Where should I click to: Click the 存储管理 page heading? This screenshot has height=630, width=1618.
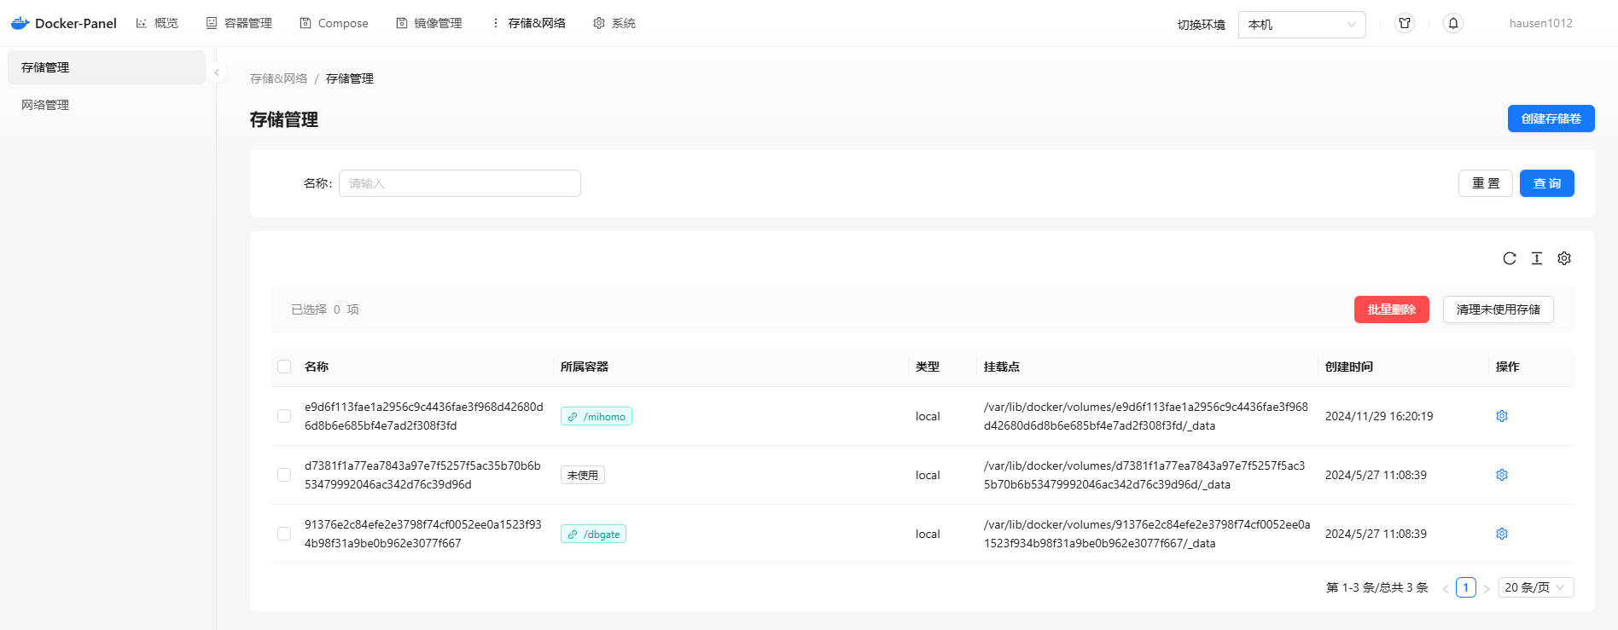[284, 119]
